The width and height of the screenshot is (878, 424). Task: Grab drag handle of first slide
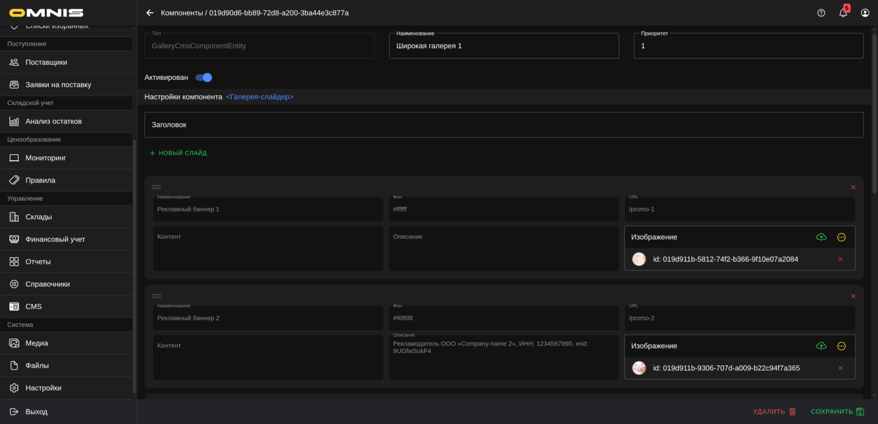157,187
